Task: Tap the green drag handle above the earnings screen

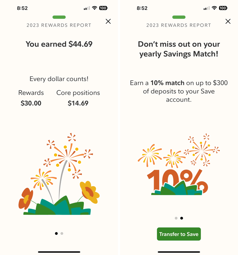Action: (x=59, y=17)
